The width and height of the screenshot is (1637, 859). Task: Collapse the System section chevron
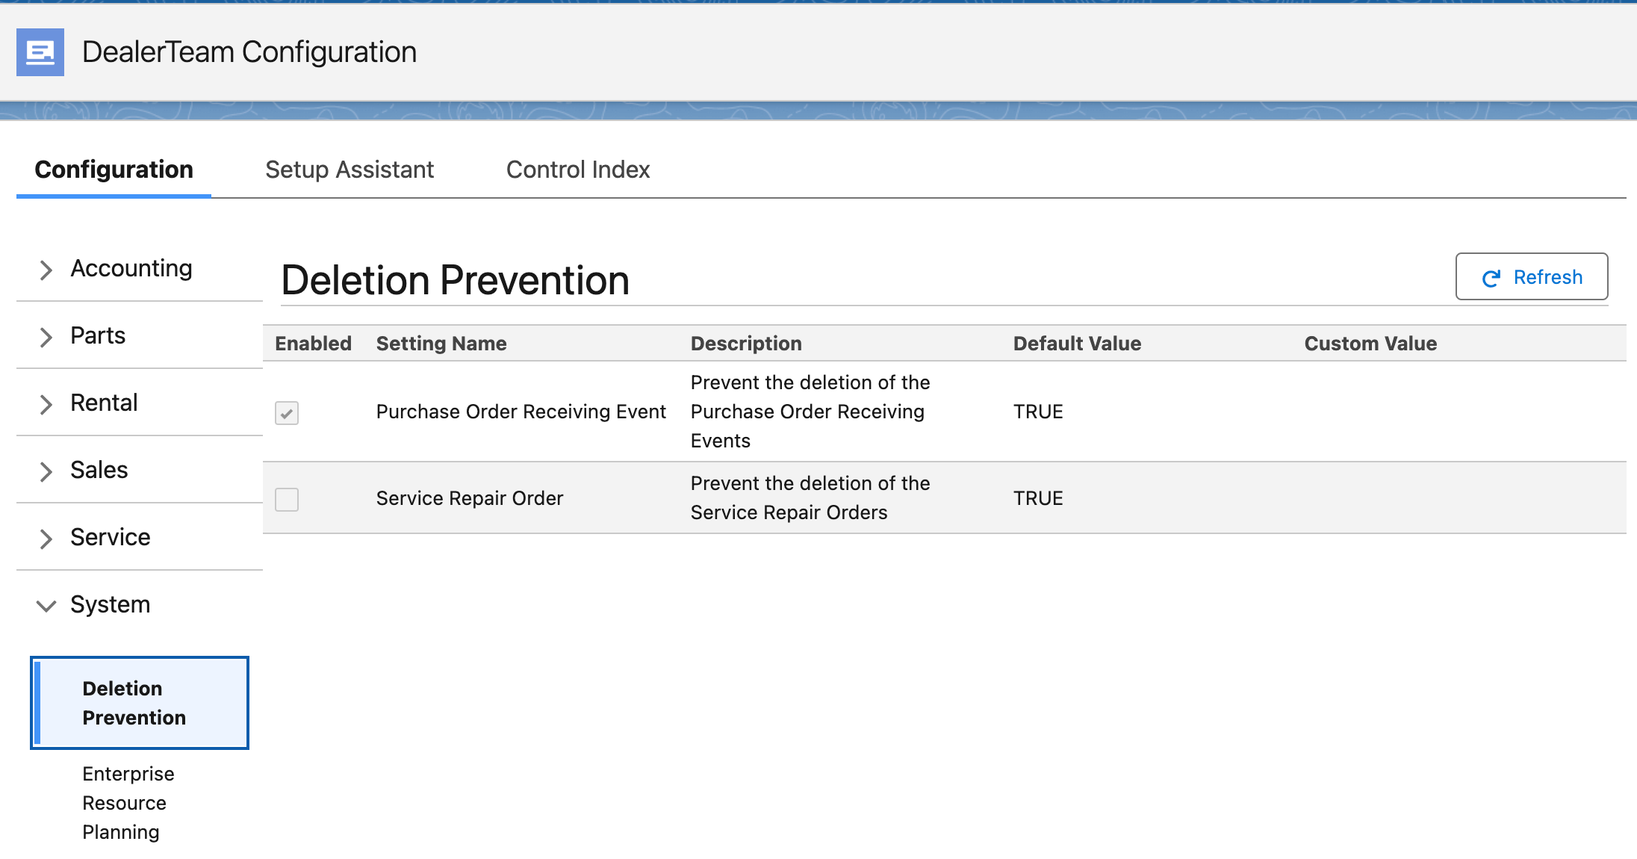tap(46, 606)
